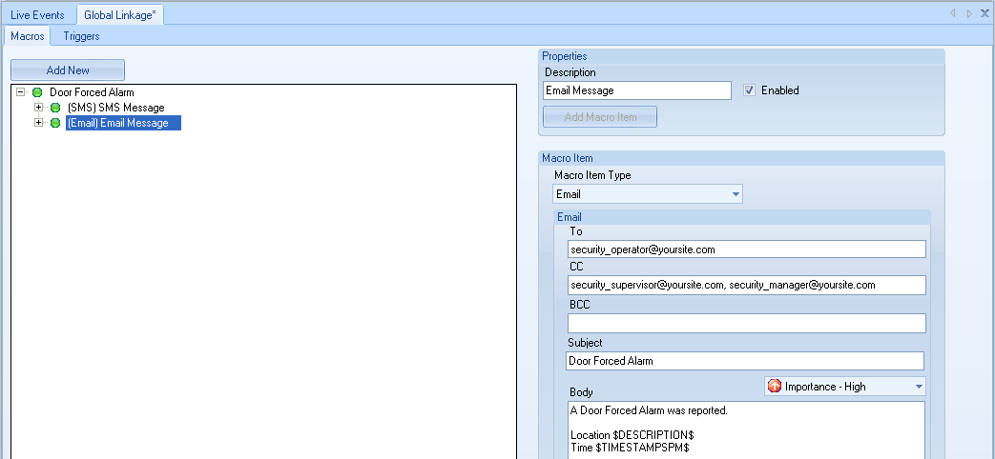
Task: Click the Add Macro Item button
Action: coord(599,117)
